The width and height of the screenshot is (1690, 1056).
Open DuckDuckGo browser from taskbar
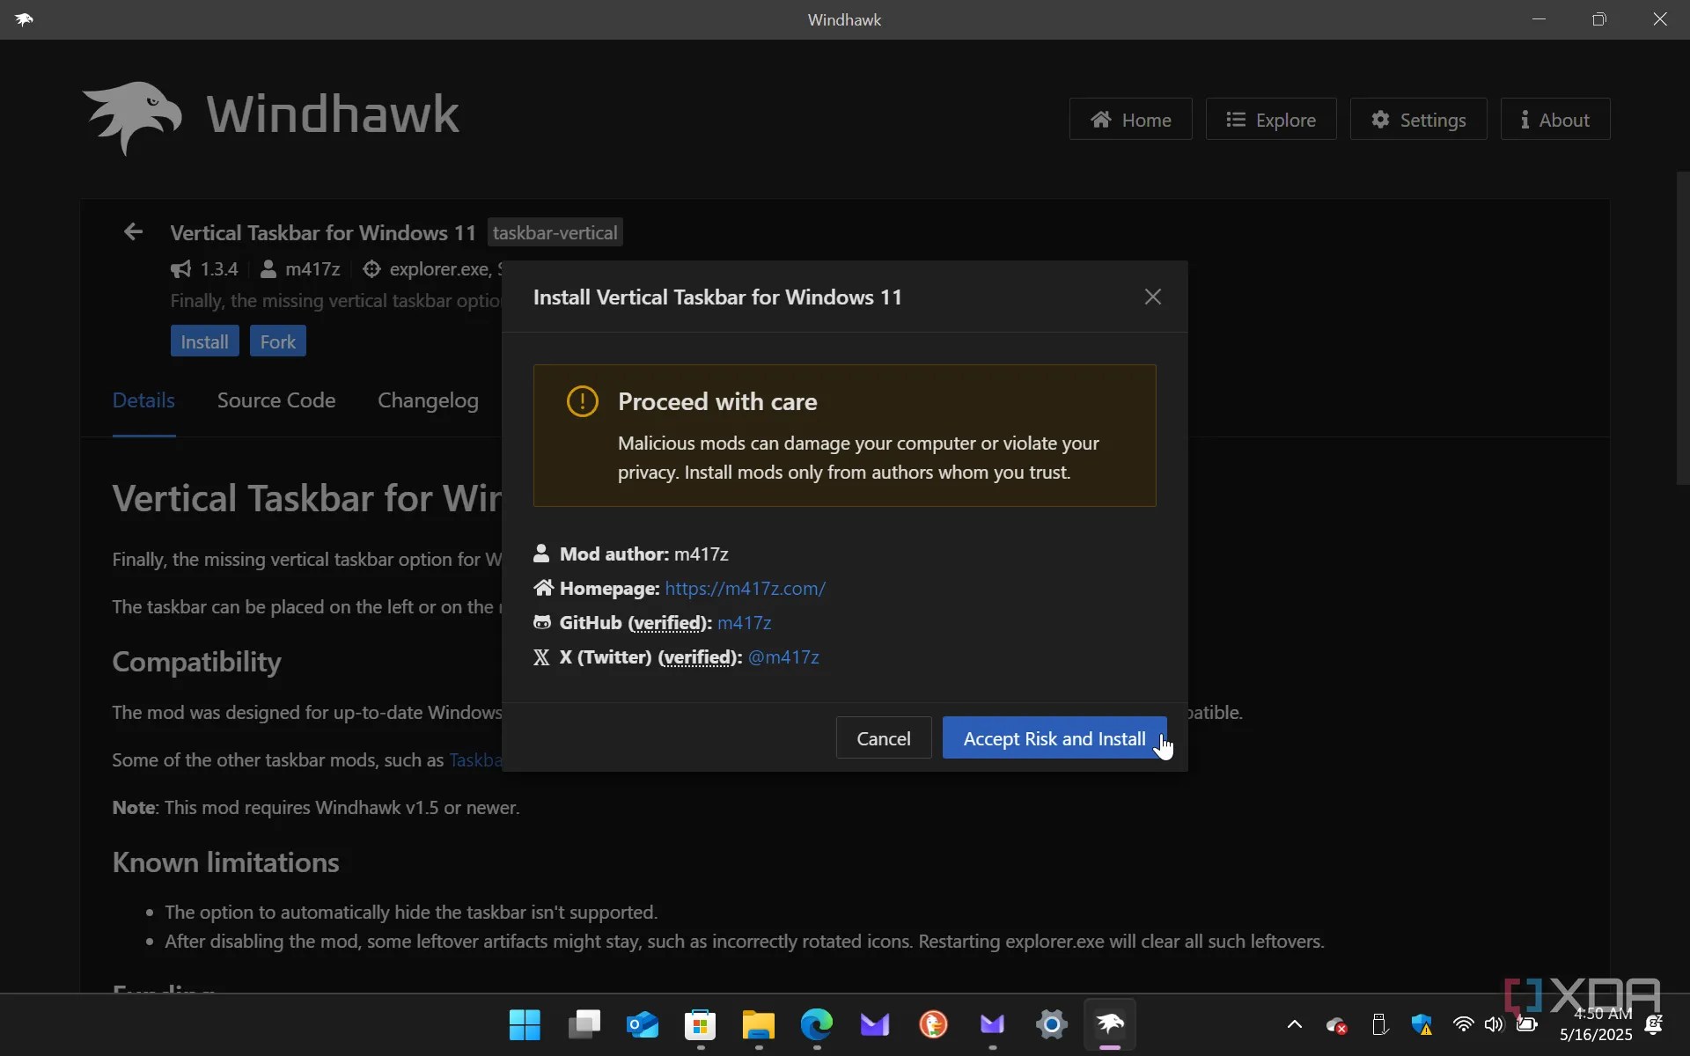coord(933,1024)
